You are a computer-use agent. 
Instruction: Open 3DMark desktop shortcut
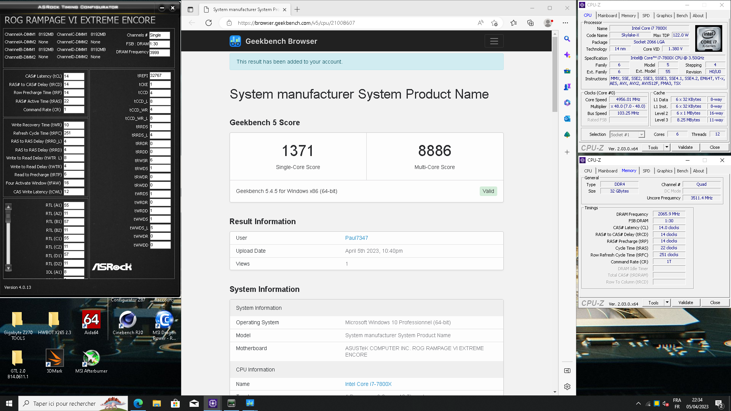(54, 362)
